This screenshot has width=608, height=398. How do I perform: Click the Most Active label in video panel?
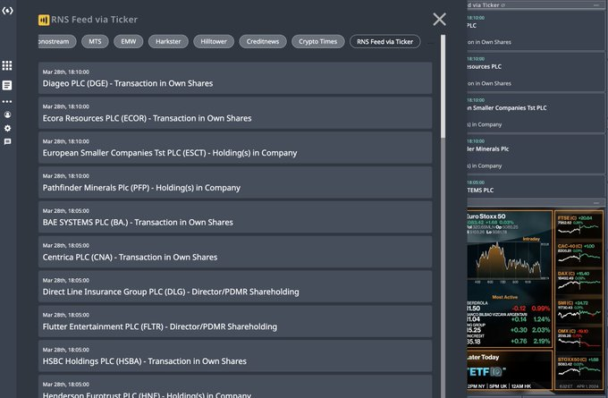click(504, 297)
